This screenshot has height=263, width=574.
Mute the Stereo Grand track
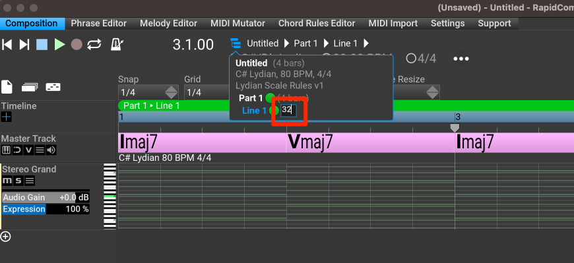point(7,181)
